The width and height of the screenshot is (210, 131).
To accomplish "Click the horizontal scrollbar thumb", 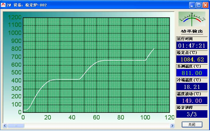I will [x=16, y=126].
